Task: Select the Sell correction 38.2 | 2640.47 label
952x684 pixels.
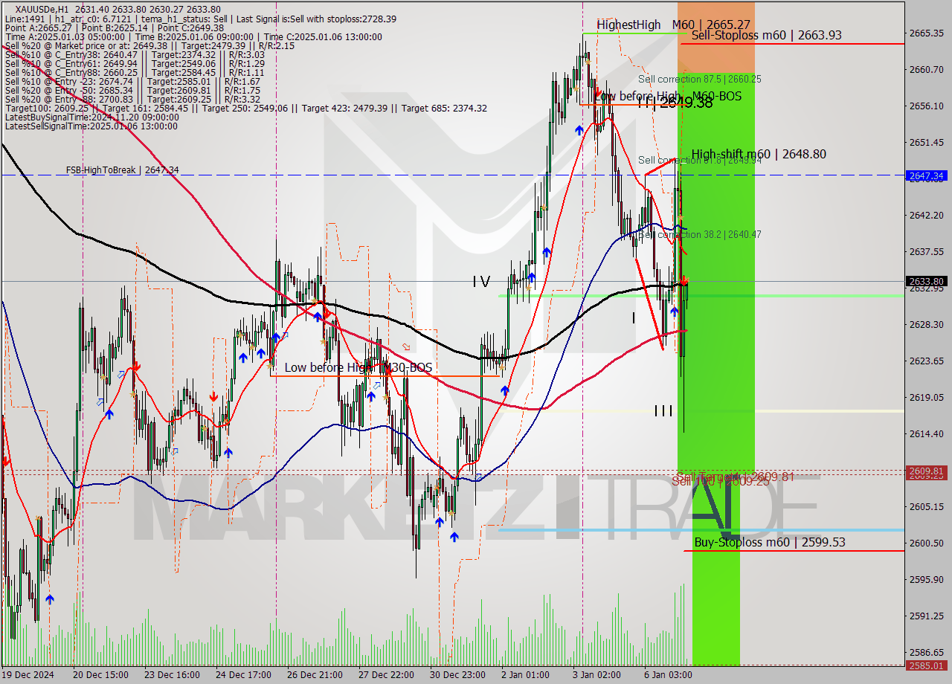Action: [699, 234]
